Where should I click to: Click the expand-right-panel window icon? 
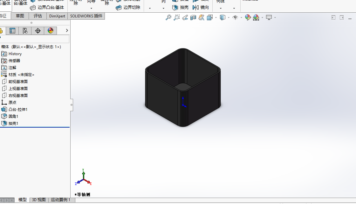click(342, 18)
